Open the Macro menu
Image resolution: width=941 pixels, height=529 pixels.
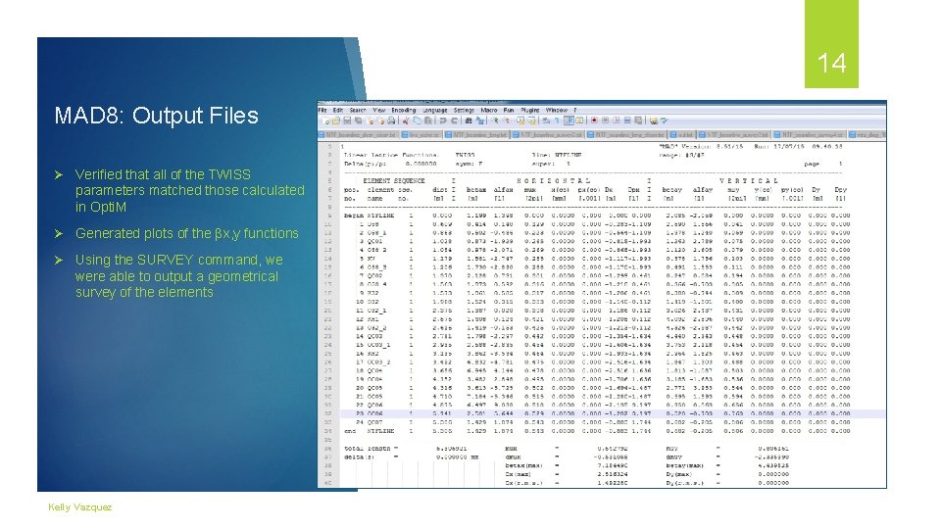pyautogui.click(x=488, y=111)
